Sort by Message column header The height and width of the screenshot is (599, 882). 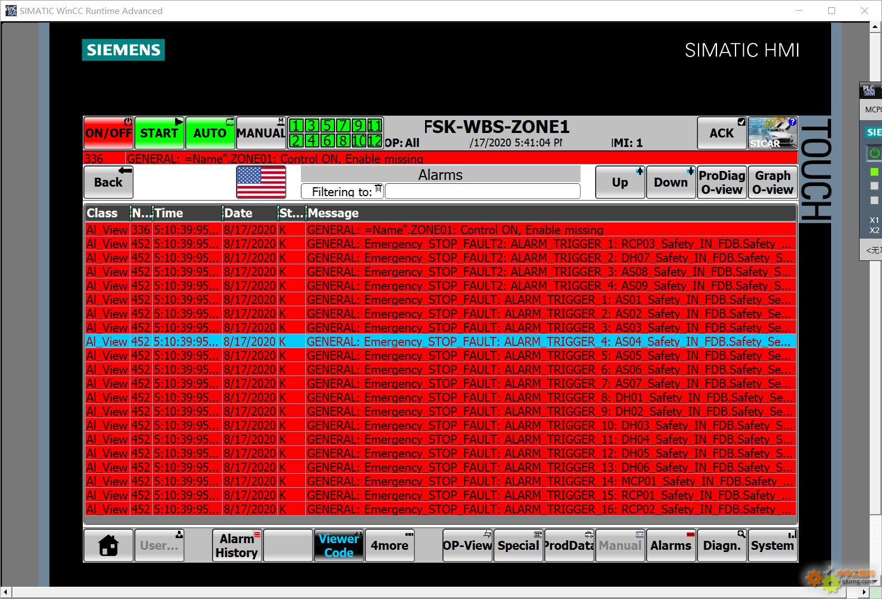coord(551,213)
